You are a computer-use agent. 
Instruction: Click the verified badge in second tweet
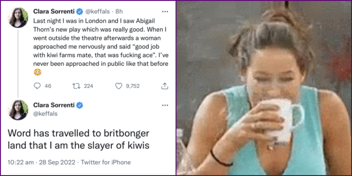(79, 105)
